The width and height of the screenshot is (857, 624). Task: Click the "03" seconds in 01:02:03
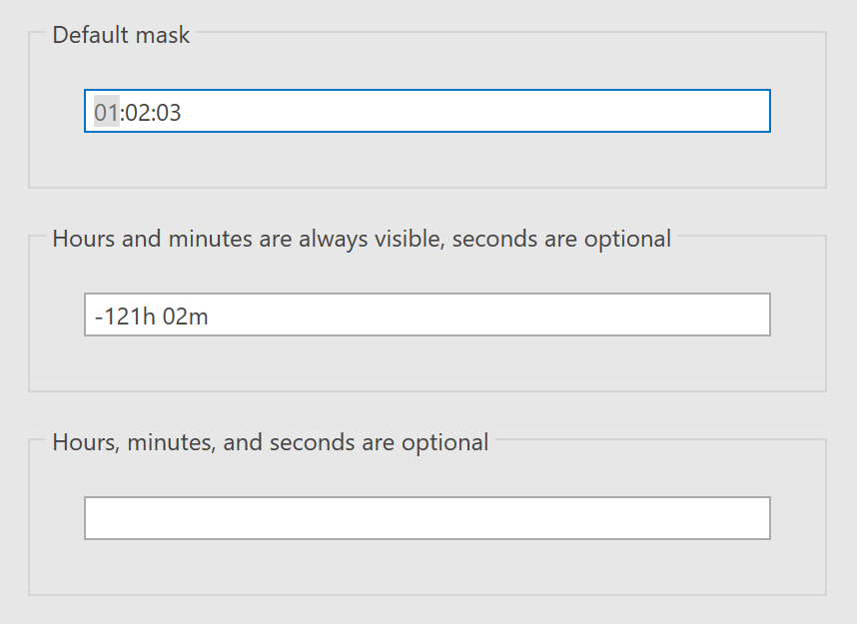[169, 112]
